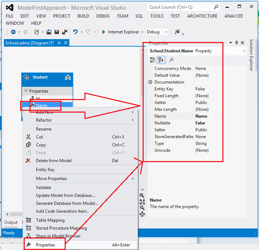Open the Output tab
This screenshot has width=259, height=250.
tap(11, 222)
